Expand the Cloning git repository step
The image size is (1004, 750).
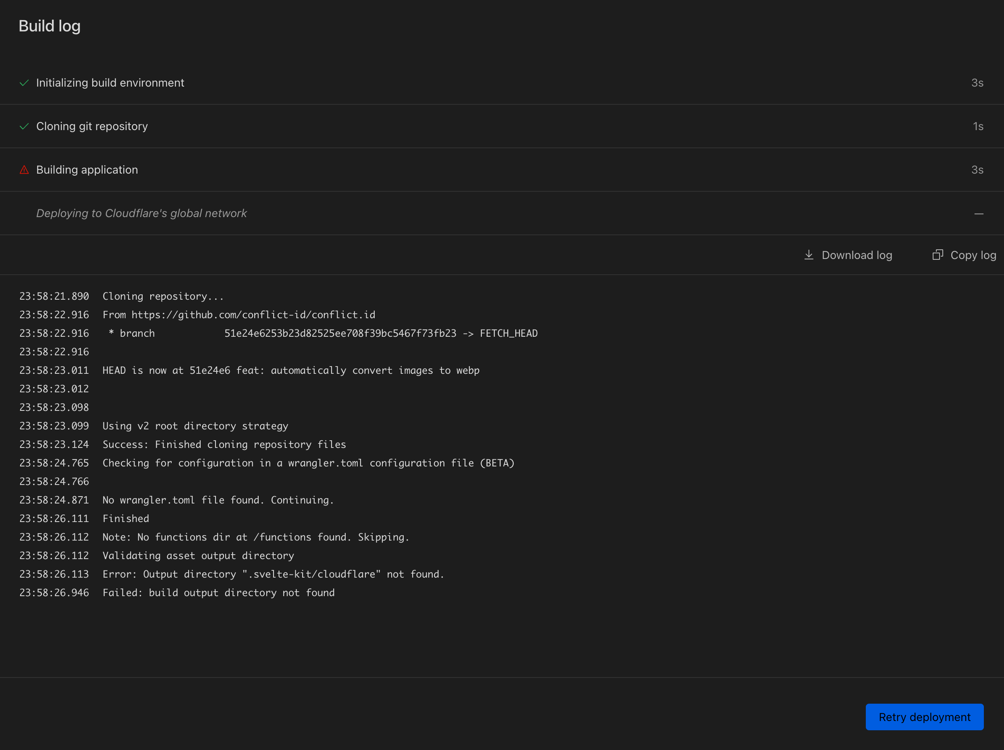[92, 126]
